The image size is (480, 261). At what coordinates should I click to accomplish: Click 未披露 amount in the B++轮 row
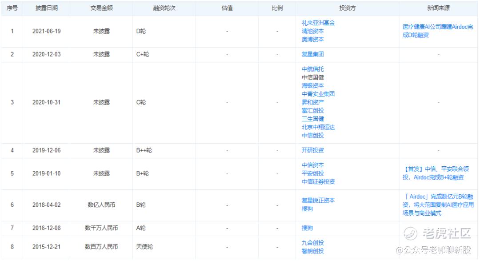click(101, 151)
